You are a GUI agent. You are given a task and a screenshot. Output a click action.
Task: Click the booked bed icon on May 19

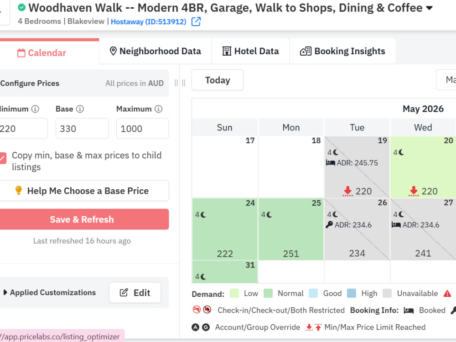[x=331, y=163]
